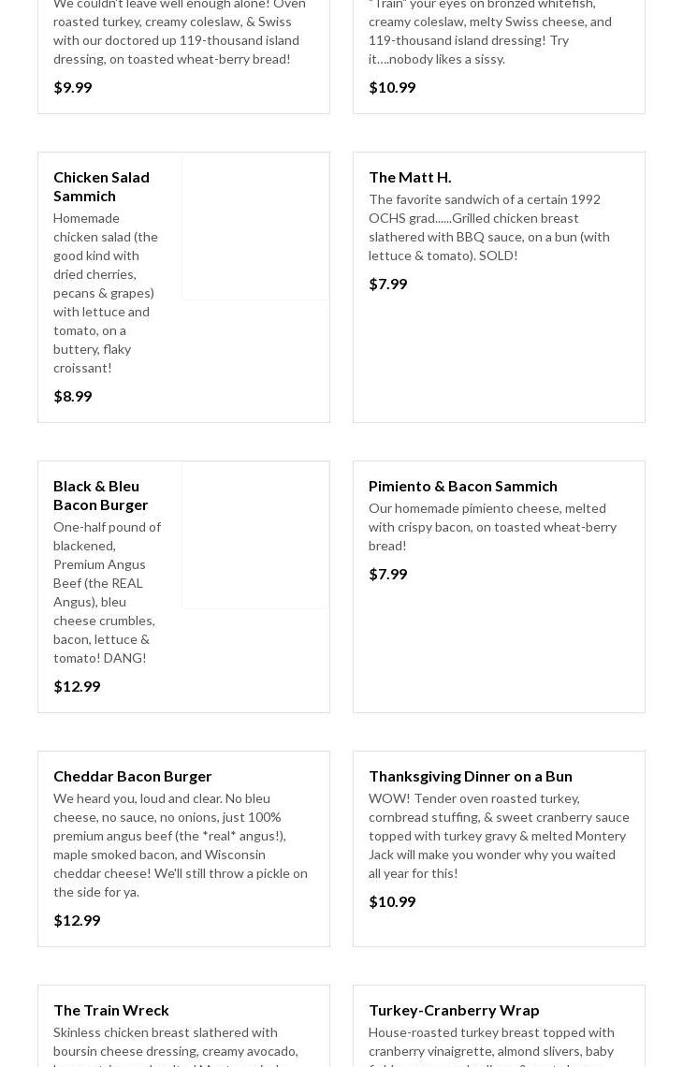The image size is (683, 1067).
Task: Click the $7.99 price under The Matt H.
Action: [388, 284]
